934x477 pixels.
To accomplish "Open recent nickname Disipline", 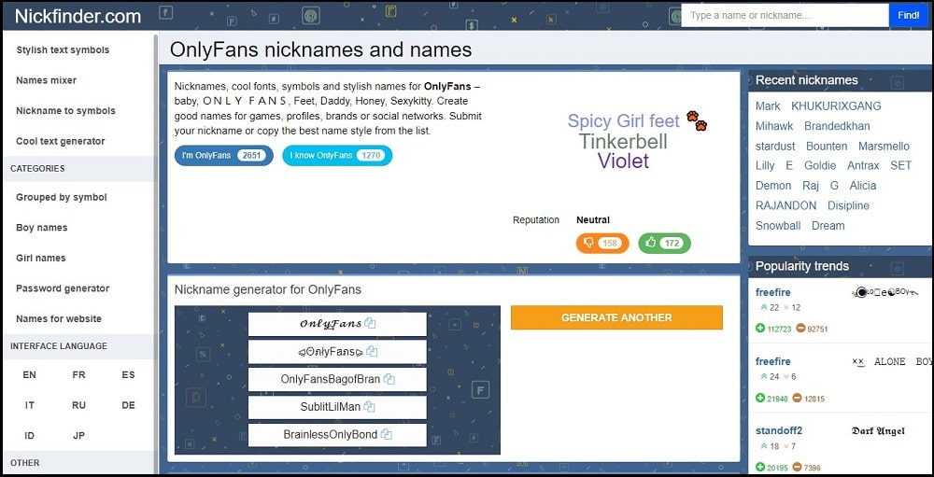I will click(x=848, y=205).
